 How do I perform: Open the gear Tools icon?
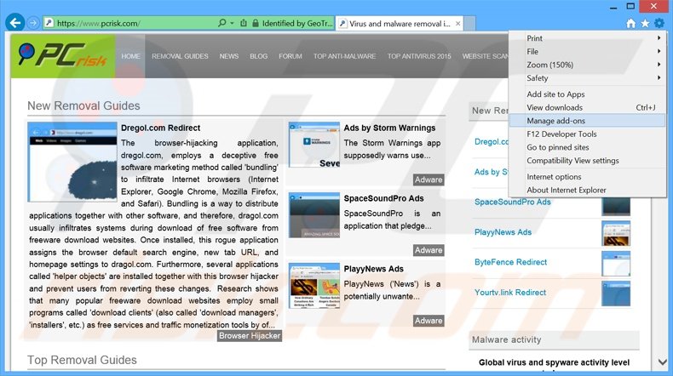[659, 24]
